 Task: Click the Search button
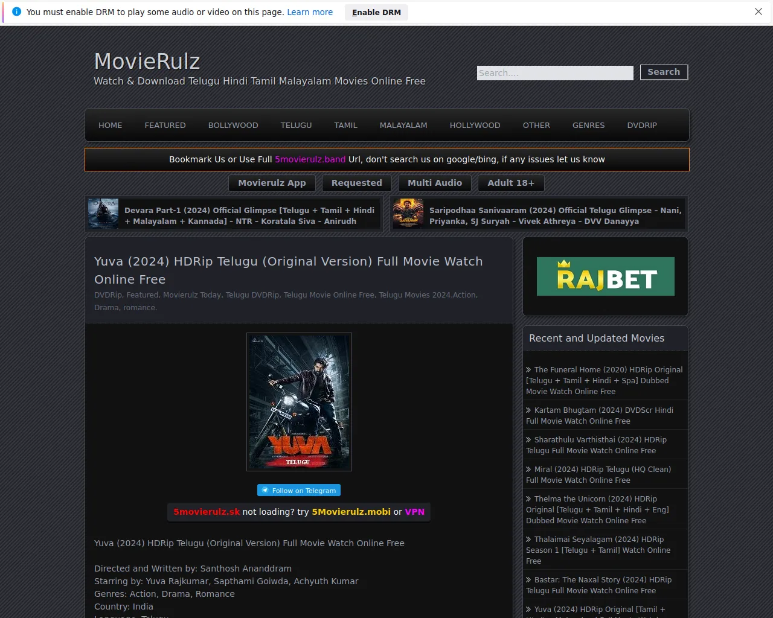tap(664, 72)
